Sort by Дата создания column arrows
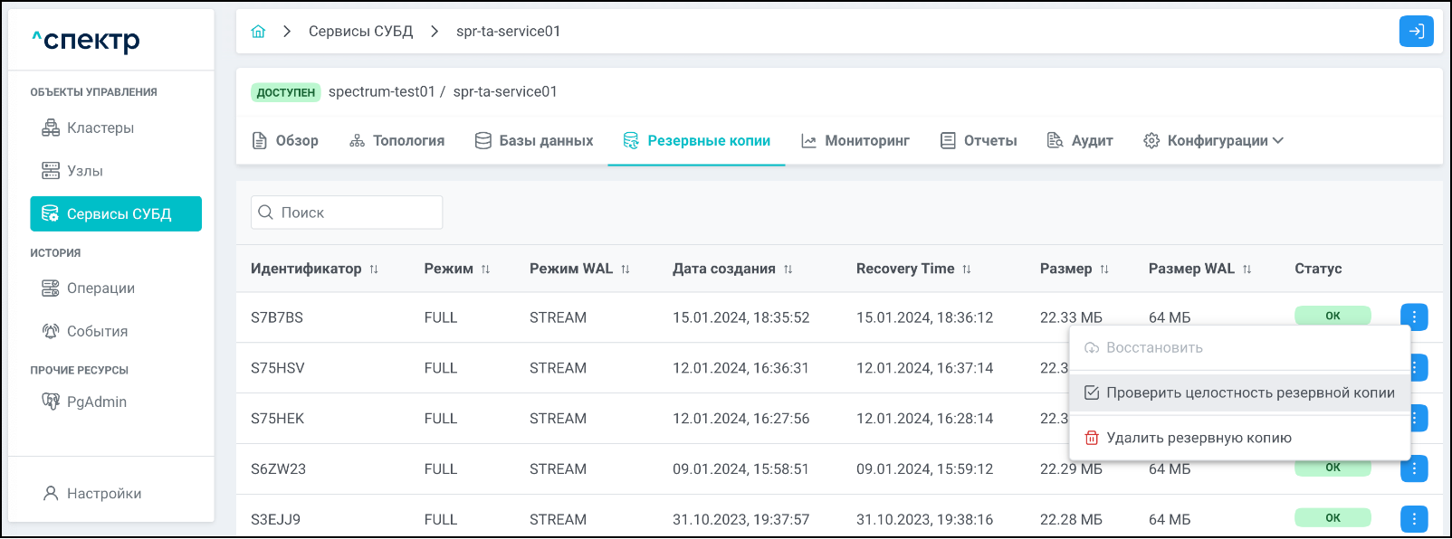Viewport: 1452px width, 539px height. click(x=788, y=269)
